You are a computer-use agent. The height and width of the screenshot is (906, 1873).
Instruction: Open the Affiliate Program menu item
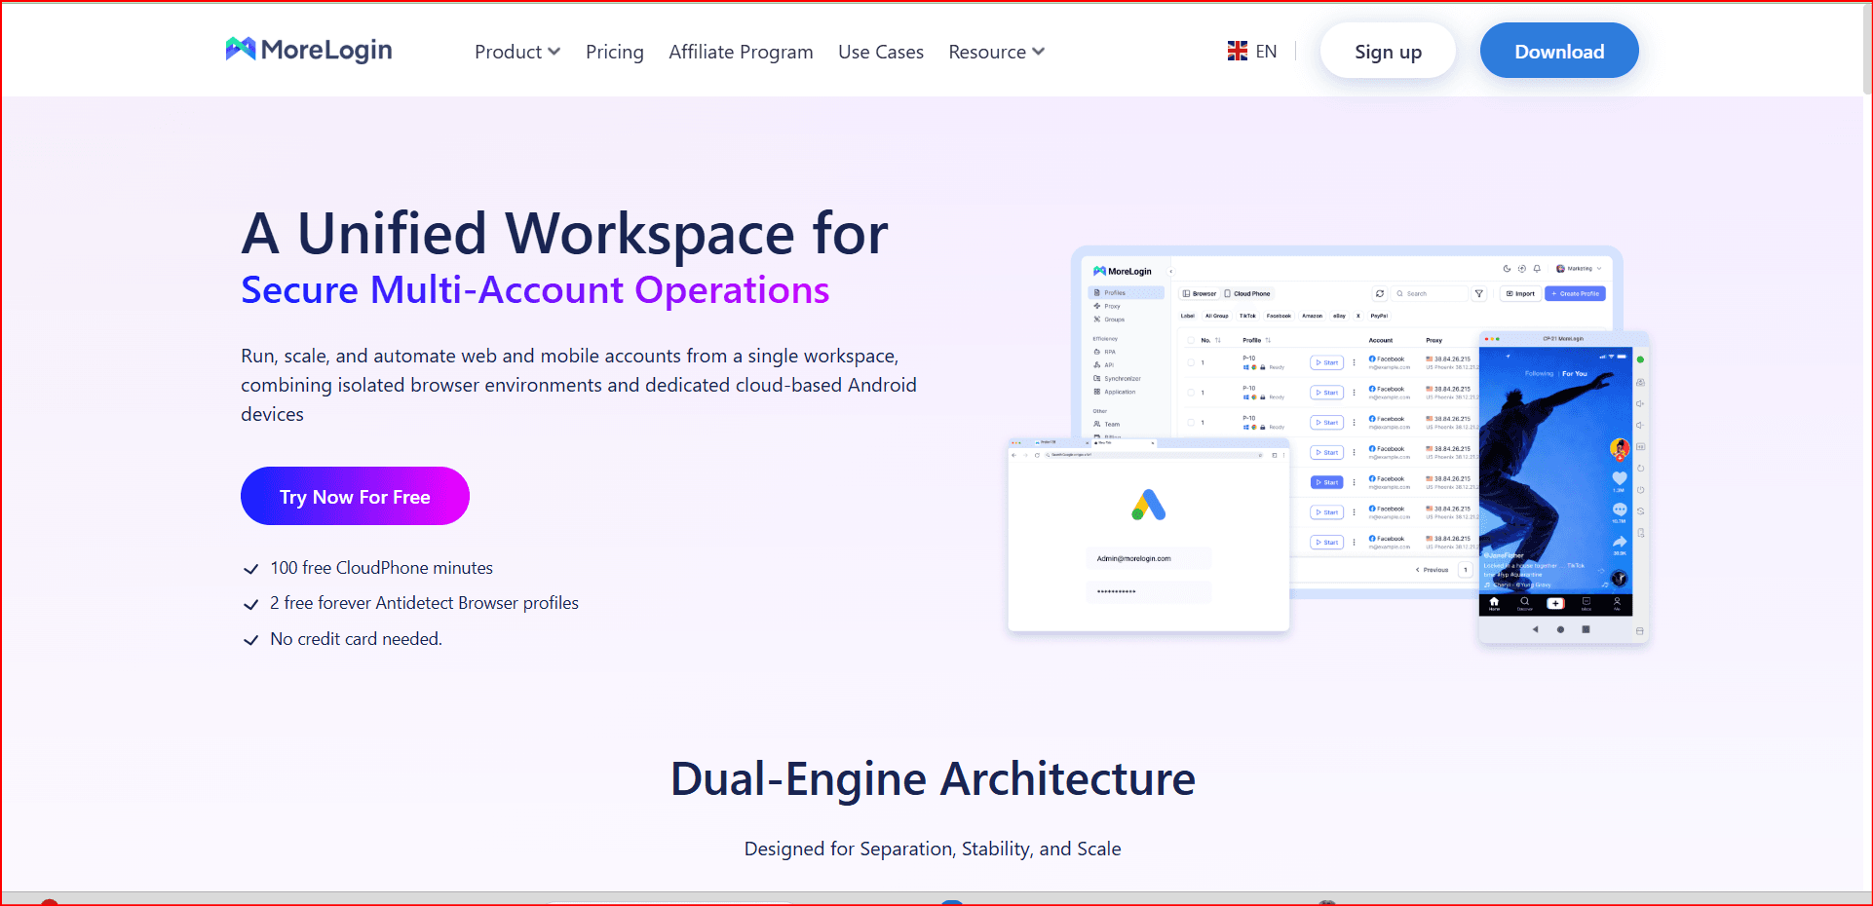click(x=740, y=52)
